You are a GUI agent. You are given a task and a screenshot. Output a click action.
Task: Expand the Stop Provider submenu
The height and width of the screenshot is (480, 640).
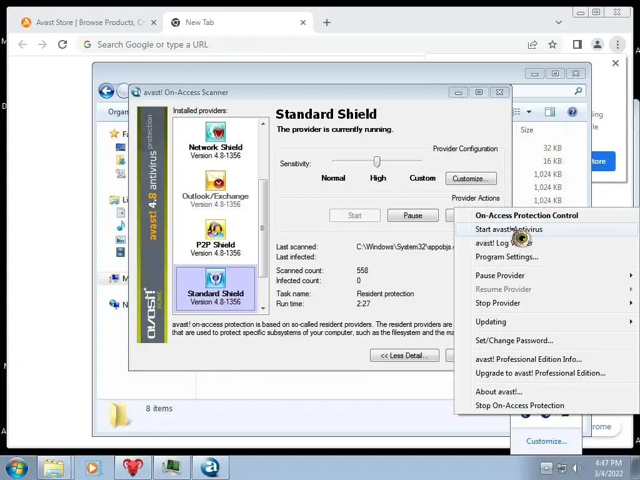coord(546,303)
